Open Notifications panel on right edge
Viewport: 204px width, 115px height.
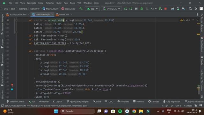tap(202, 44)
